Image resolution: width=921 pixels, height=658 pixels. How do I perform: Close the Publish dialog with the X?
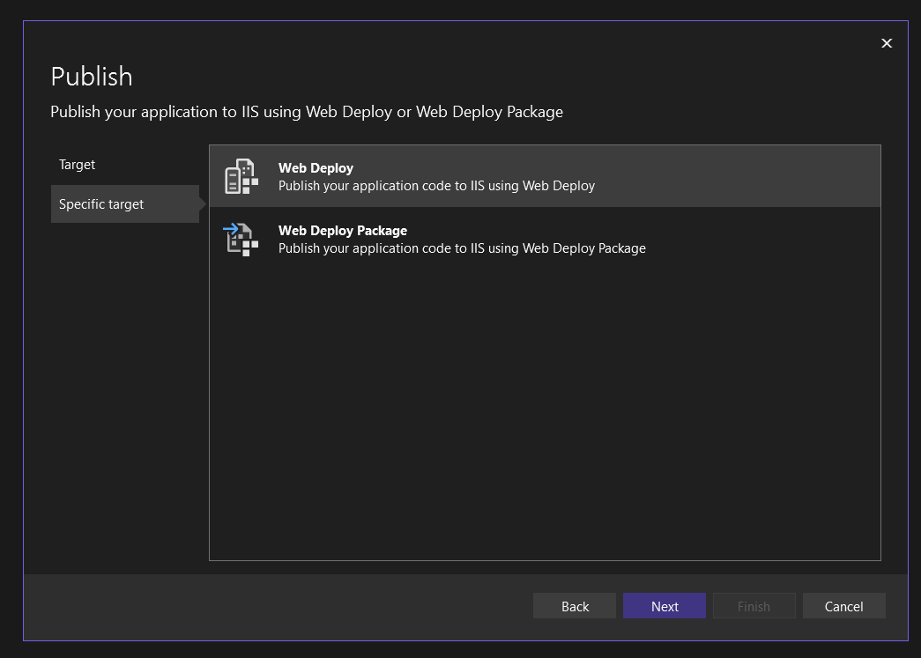[887, 43]
